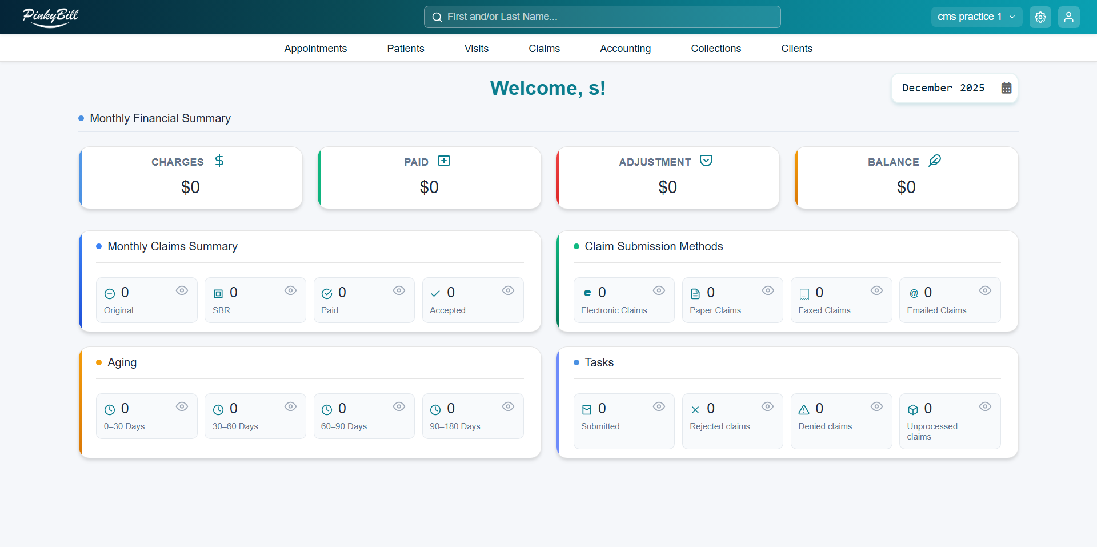The image size is (1097, 547).
Task: Toggle the eye icon on Emailed Claims
Action: tap(985, 291)
